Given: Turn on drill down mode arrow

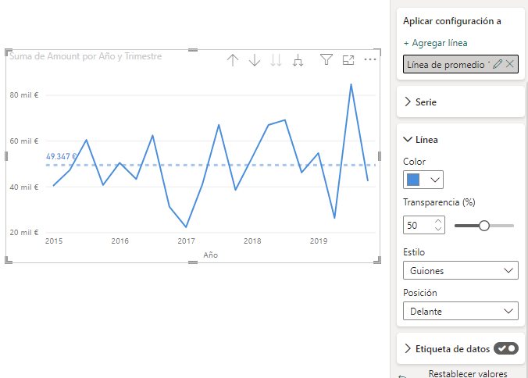Looking at the screenshot, I should [x=254, y=61].
